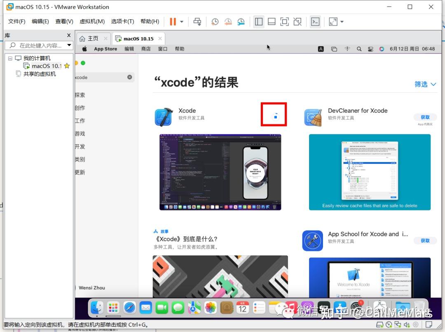
Task: Click the Siri icon in the mac menu bar
Action: point(382,49)
